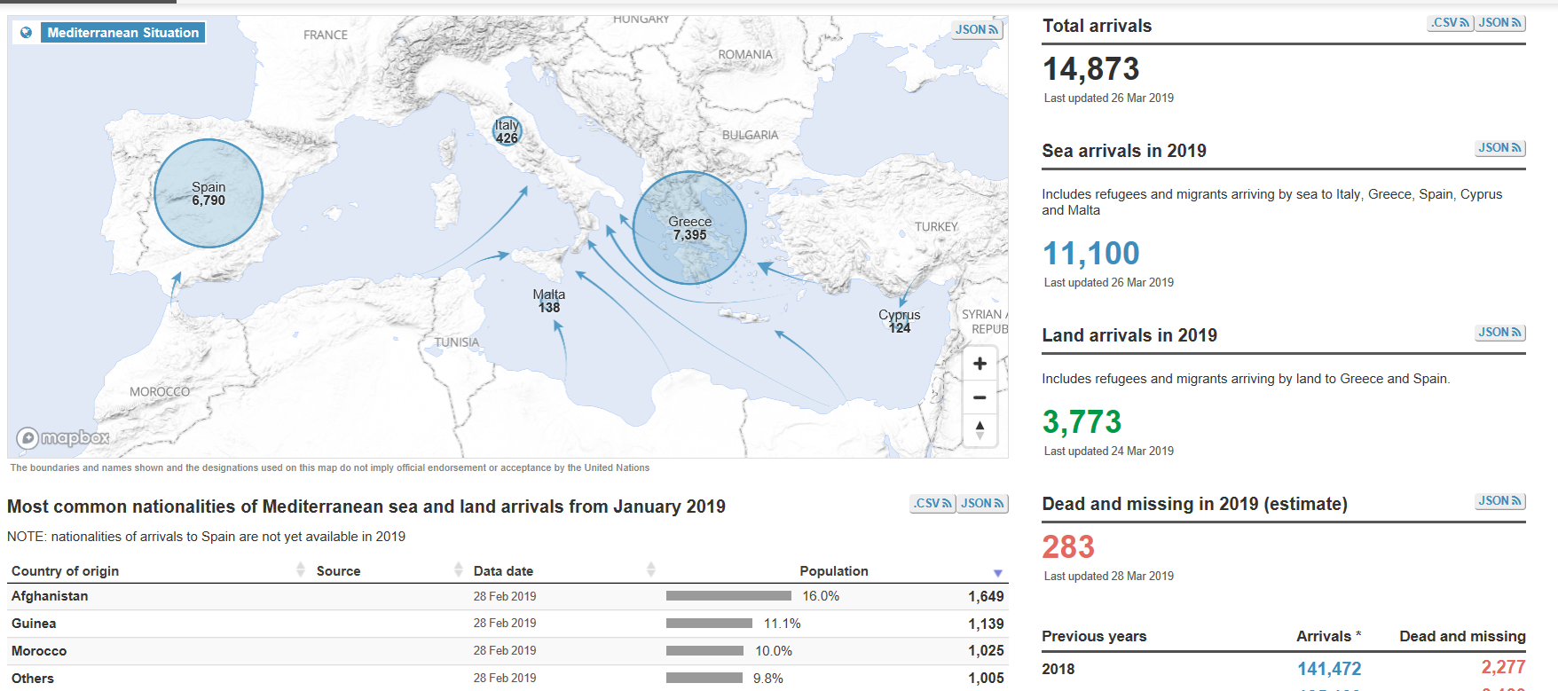The height and width of the screenshot is (691, 1558).
Task: Click the Guinea row name
Action: [x=34, y=624]
